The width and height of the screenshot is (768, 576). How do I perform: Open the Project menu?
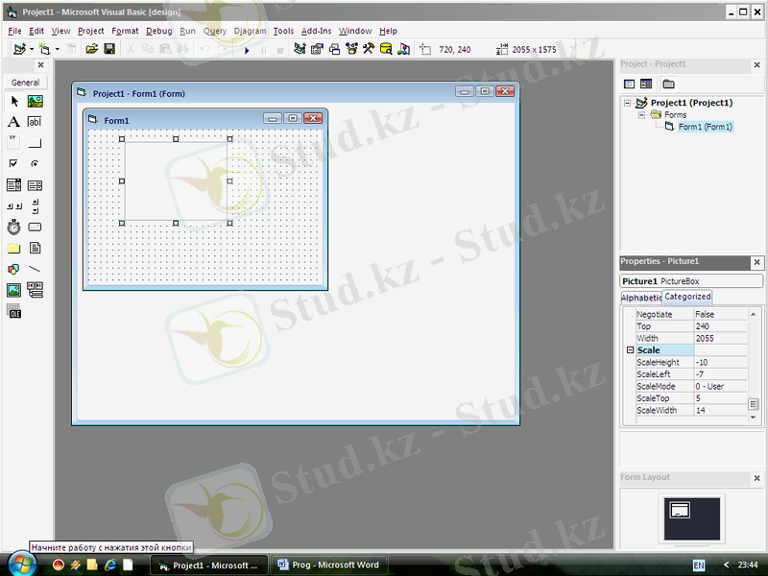[90, 31]
